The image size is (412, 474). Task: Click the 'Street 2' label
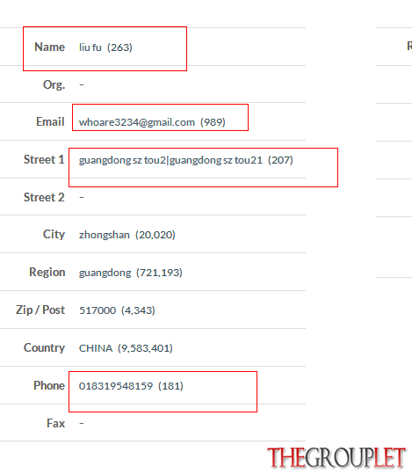[44, 197]
